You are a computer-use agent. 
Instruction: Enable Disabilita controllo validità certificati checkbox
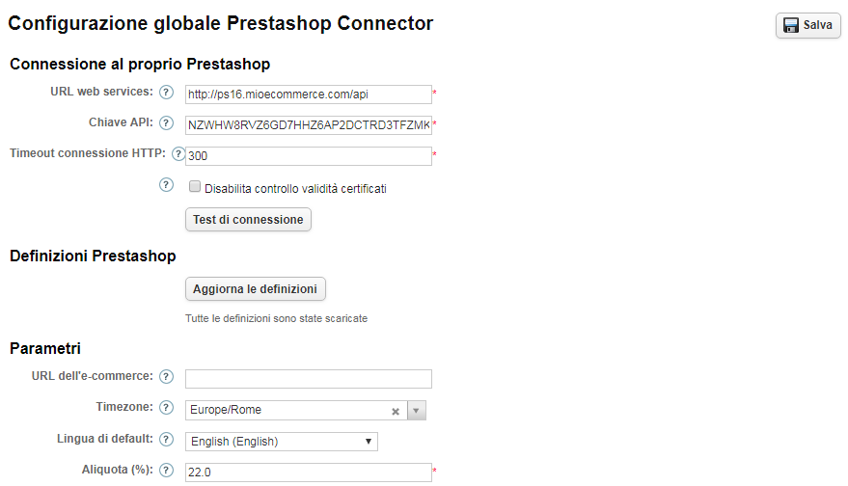pos(195,186)
